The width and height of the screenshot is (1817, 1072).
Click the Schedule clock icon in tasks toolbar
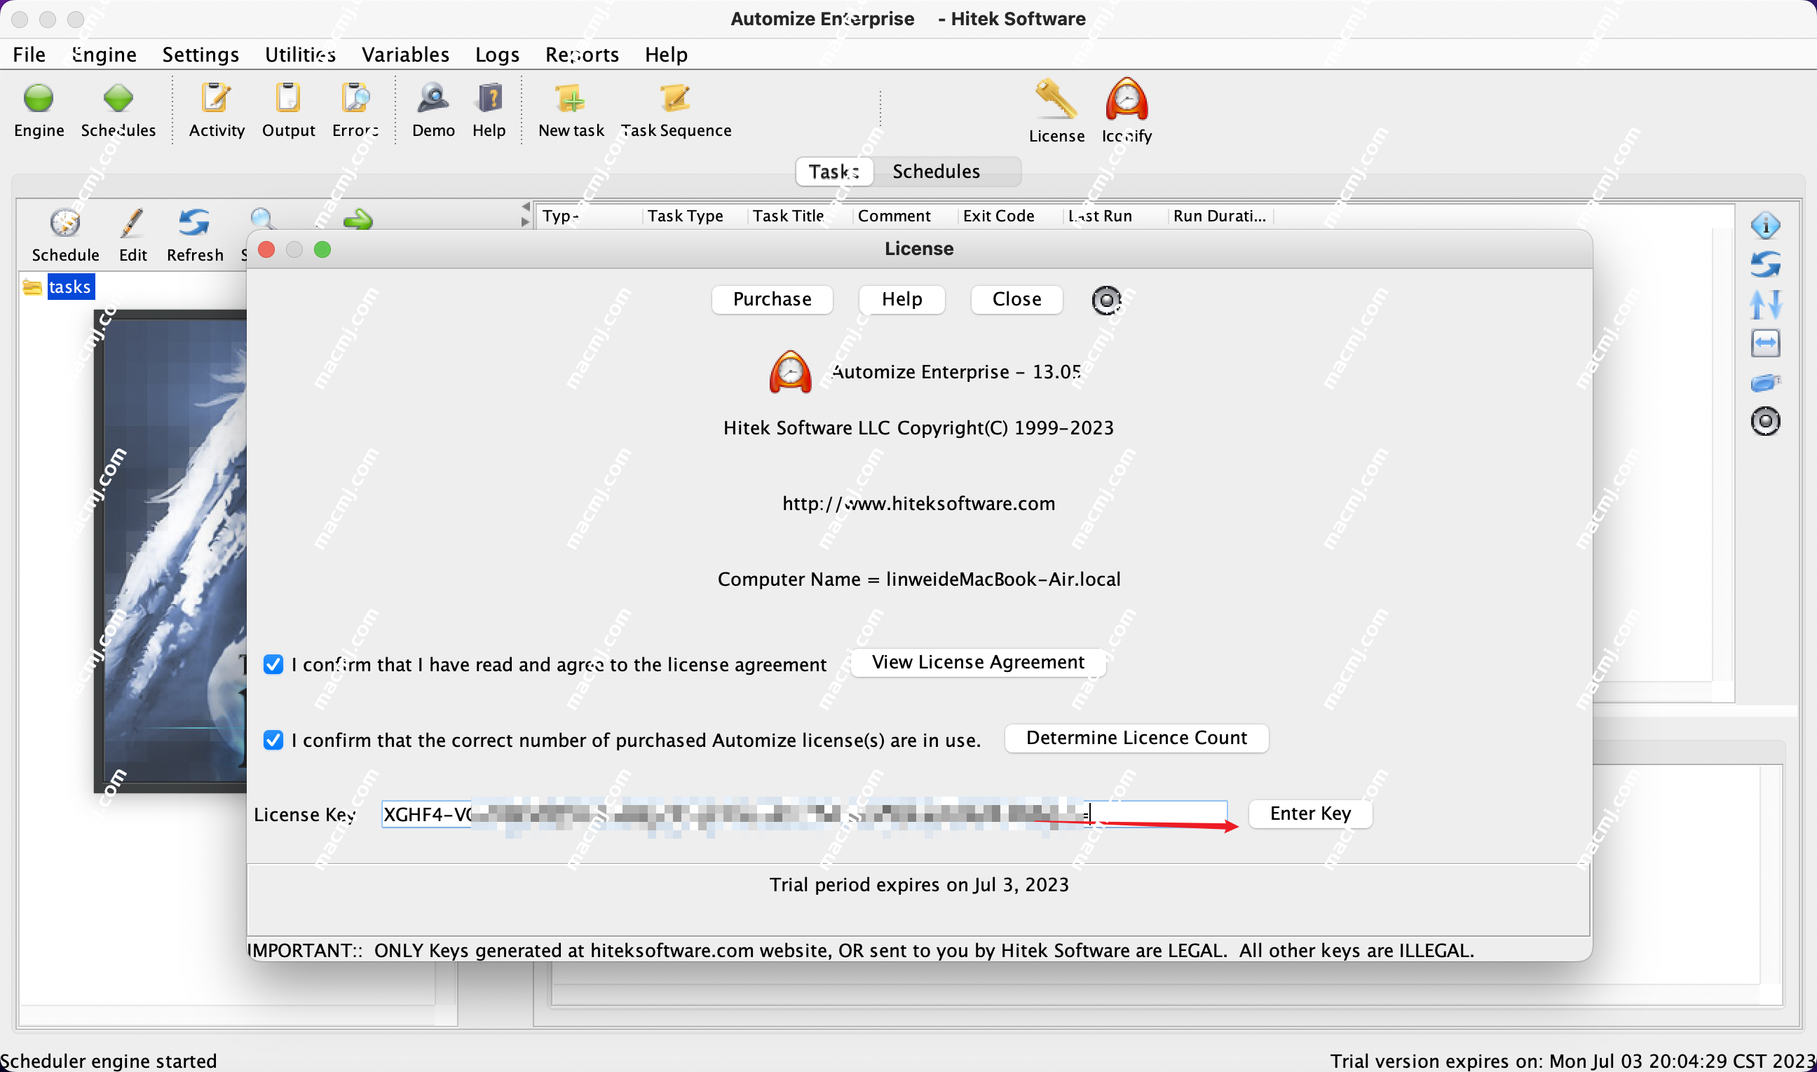pyautogui.click(x=65, y=223)
